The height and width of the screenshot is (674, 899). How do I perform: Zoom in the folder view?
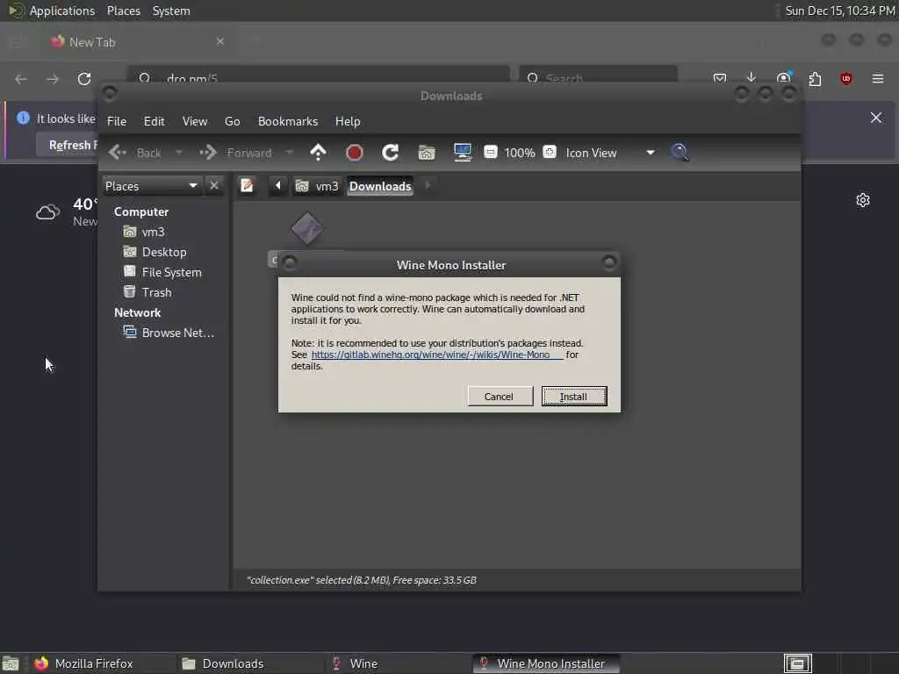point(550,152)
